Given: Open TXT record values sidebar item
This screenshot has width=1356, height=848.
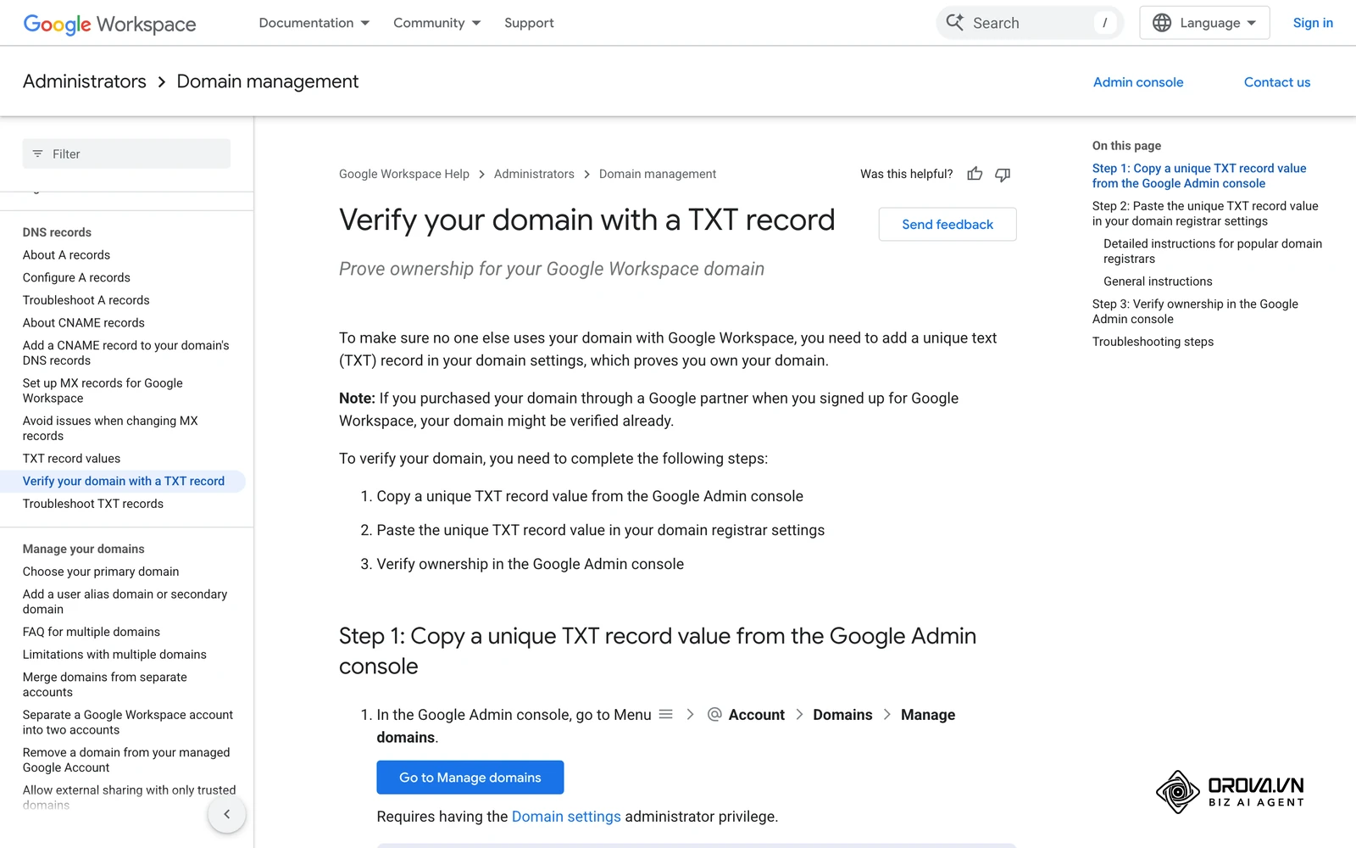Looking at the screenshot, I should pyautogui.click(x=71, y=459).
